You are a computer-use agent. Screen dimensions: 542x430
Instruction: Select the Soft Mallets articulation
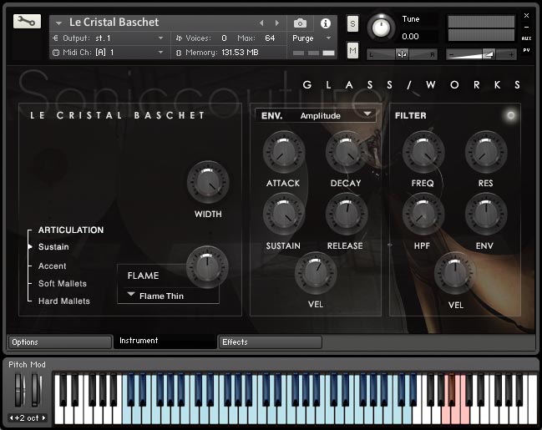63,283
